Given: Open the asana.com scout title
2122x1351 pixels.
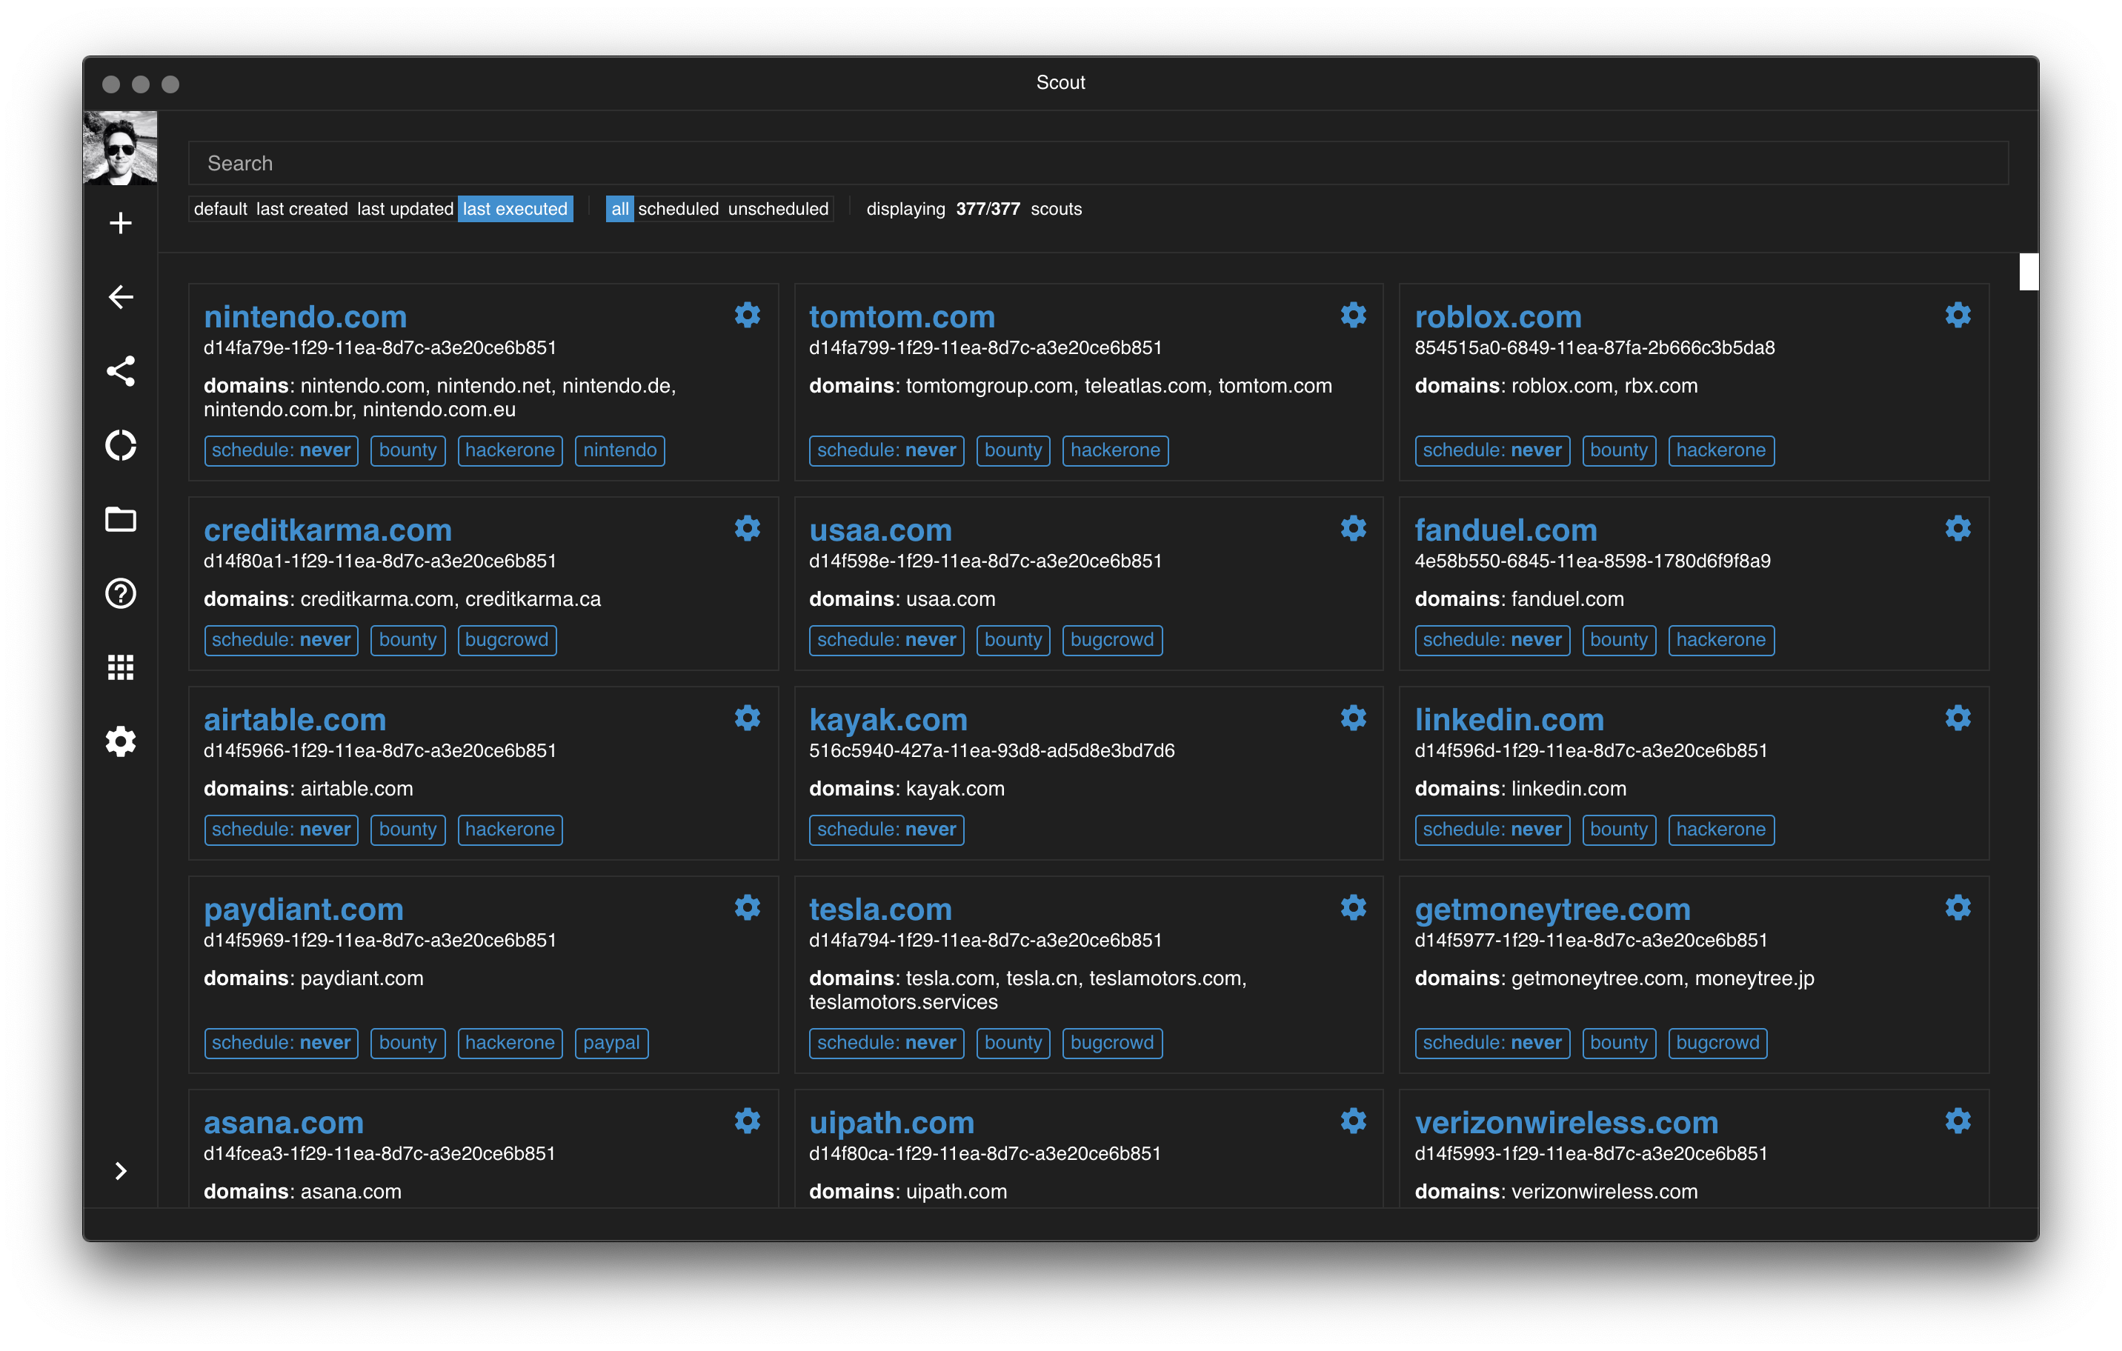Looking at the screenshot, I should [x=283, y=1122].
